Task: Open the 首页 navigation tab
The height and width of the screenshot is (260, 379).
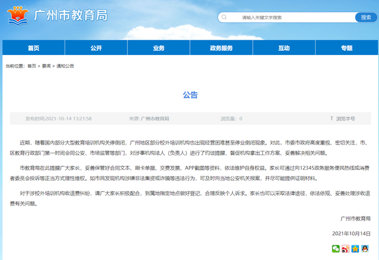Action: 34,48
